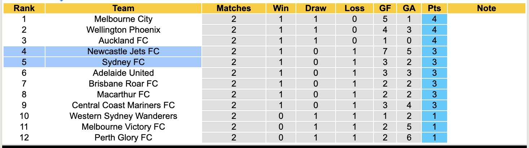Click on Auckland FC team name
The width and height of the screenshot is (529, 148).
[x=123, y=41]
